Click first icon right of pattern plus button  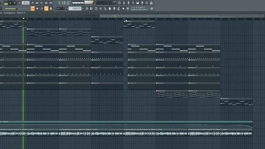87,8
